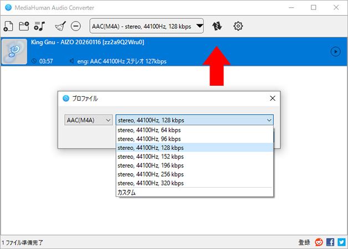Start conversion with the convert arrows icon

click(217, 26)
